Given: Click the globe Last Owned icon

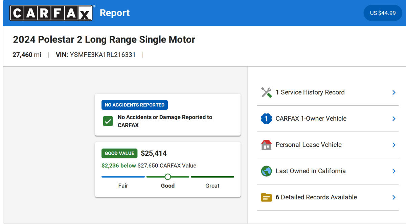Looking at the screenshot, I should pyautogui.click(x=266, y=171).
